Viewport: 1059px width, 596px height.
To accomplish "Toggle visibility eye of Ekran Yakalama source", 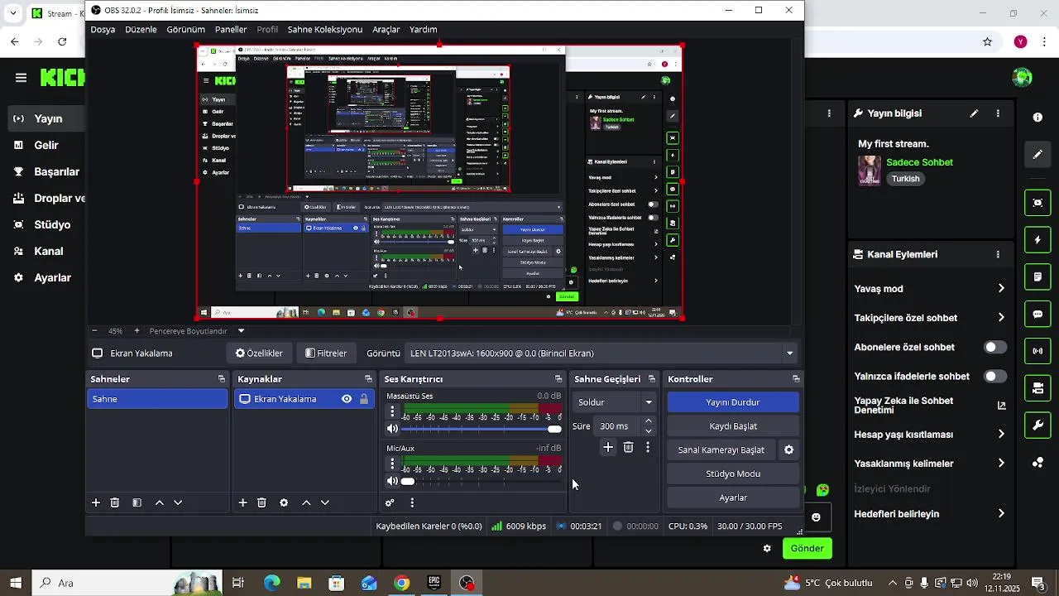I will (x=347, y=399).
